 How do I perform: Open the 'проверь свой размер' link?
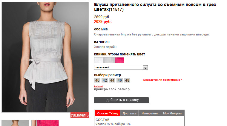coord(112,89)
